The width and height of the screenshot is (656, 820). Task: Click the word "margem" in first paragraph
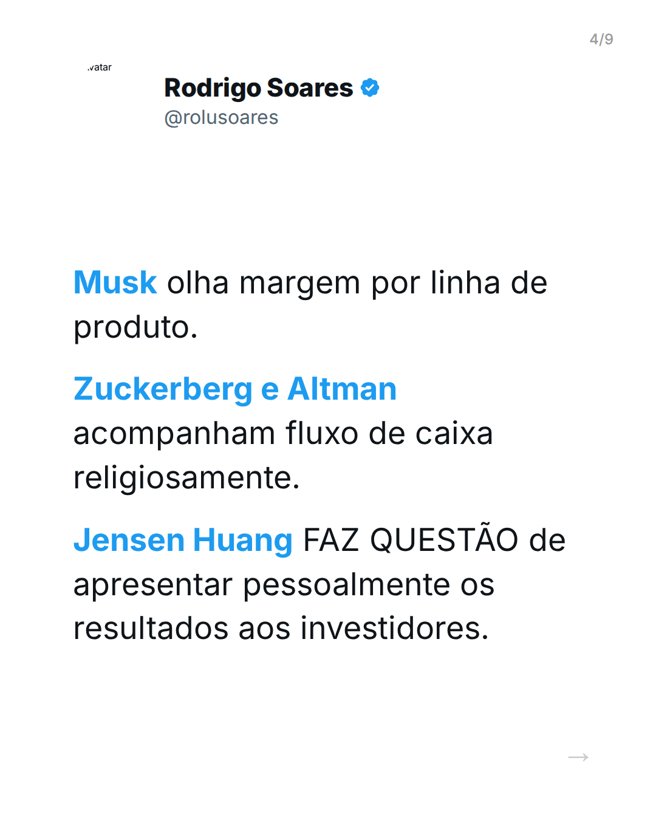coord(299,283)
